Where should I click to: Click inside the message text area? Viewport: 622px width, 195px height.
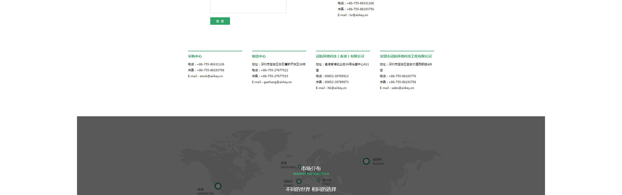pyautogui.click(x=248, y=6)
